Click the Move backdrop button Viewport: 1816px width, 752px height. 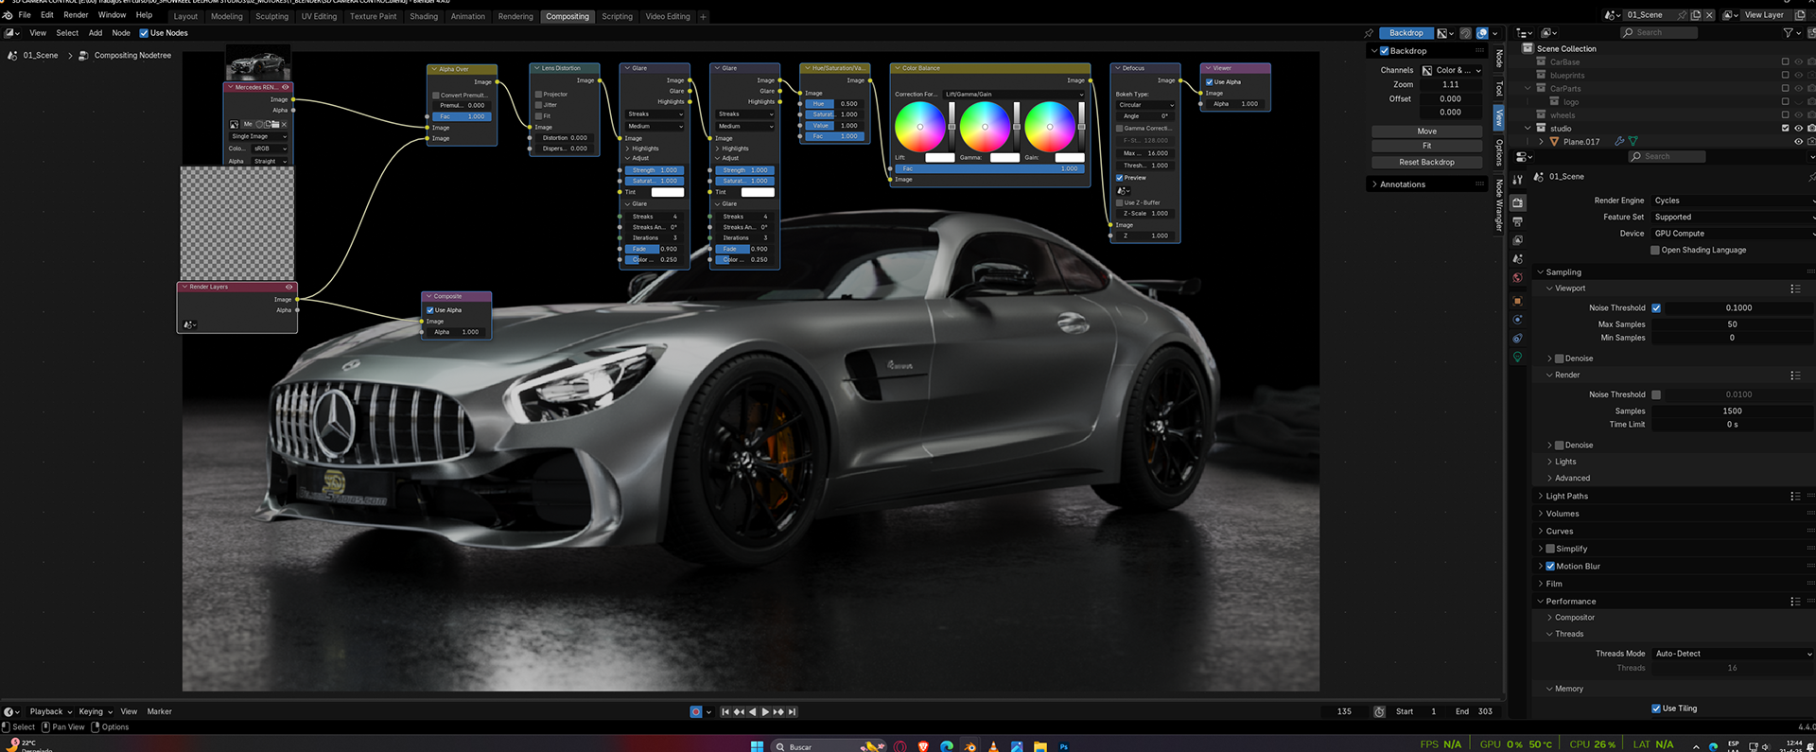(1426, 131)
